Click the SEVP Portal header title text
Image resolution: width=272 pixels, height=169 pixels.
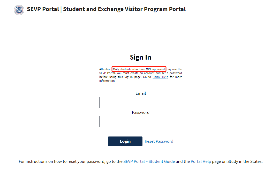coord(106,9)
